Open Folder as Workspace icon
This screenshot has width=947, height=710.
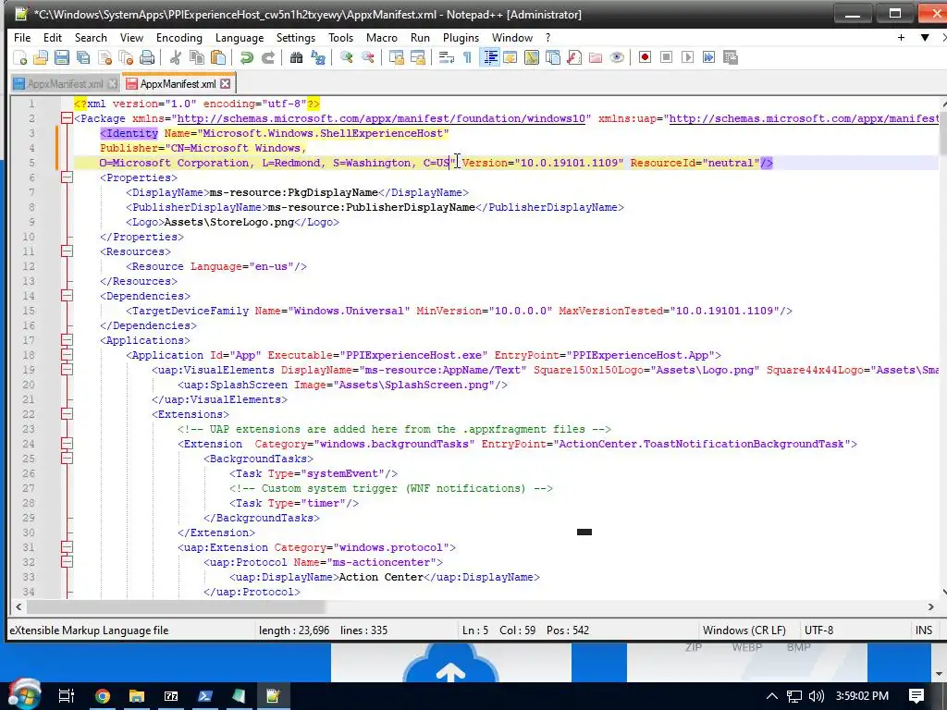pos(596,57)
